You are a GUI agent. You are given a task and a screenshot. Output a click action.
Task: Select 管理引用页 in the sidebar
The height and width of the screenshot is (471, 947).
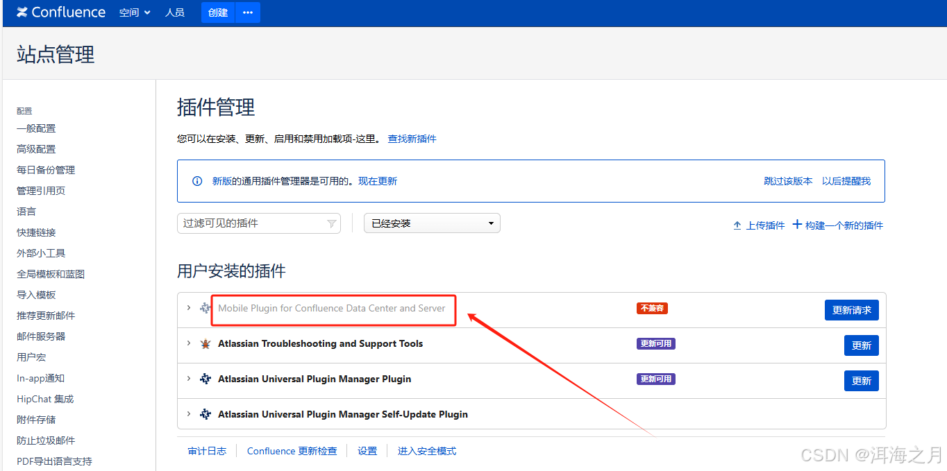click(41, 191)
